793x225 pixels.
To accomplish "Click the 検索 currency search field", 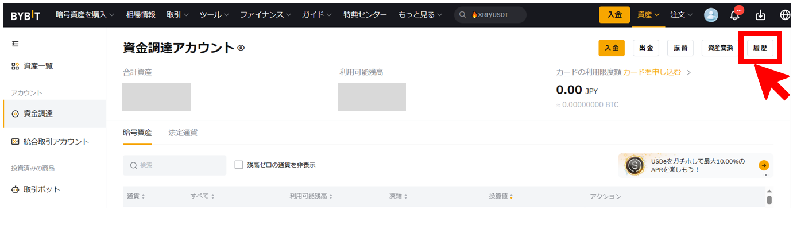I will 175,165.
